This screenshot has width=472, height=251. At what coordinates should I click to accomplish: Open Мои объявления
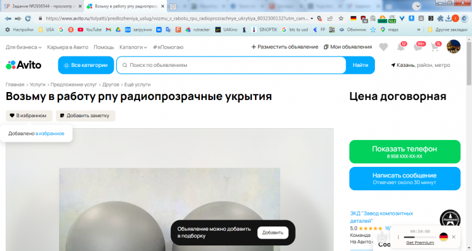(x=348, y=47)
